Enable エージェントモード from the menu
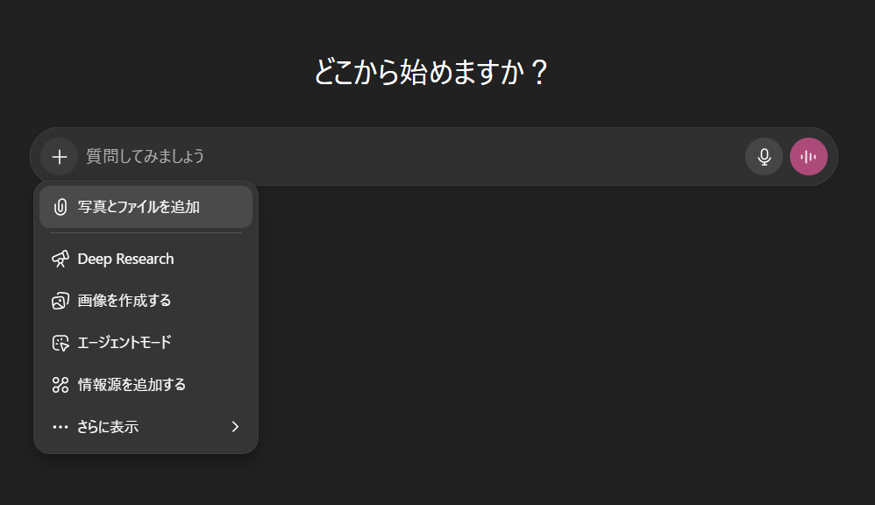 124,343
